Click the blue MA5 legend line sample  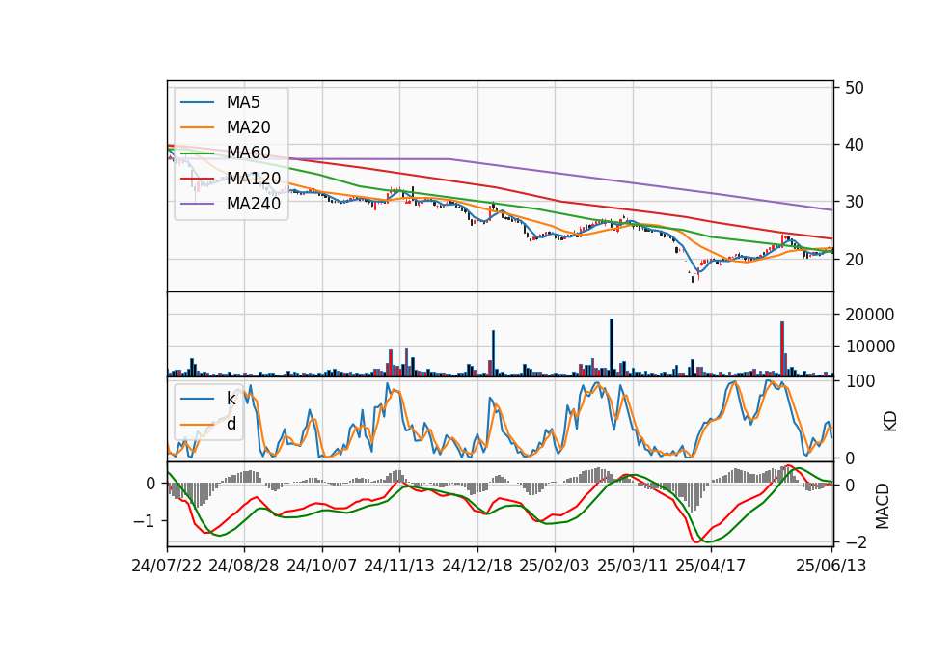[x=197, y=102]
